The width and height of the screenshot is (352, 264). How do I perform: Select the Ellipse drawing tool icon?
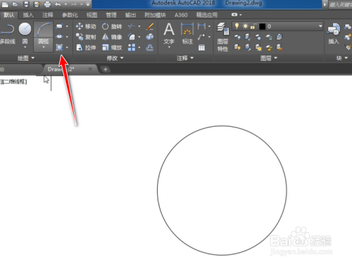click(x=59, y=37)
